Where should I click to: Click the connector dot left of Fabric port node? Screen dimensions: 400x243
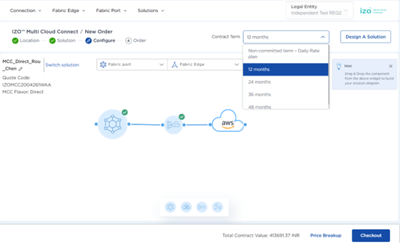tap(96, 124)
